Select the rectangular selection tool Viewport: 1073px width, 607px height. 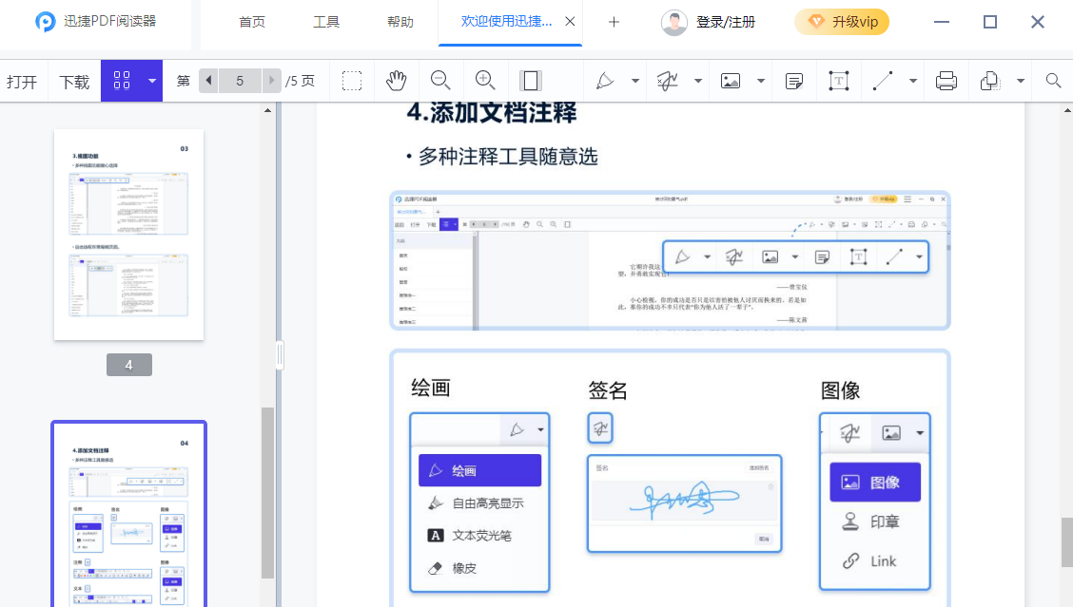[x=352, y=82]
